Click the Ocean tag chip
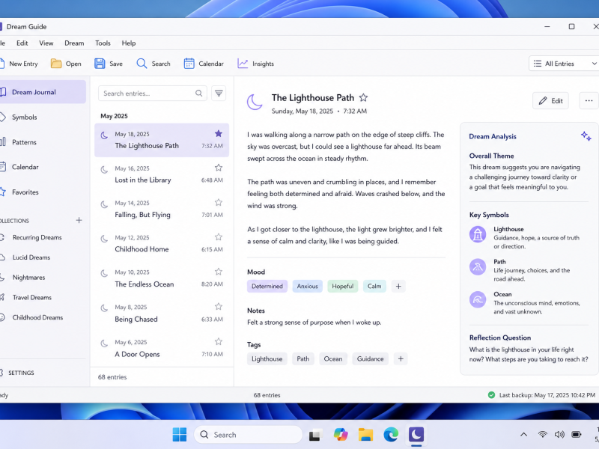 333,358
